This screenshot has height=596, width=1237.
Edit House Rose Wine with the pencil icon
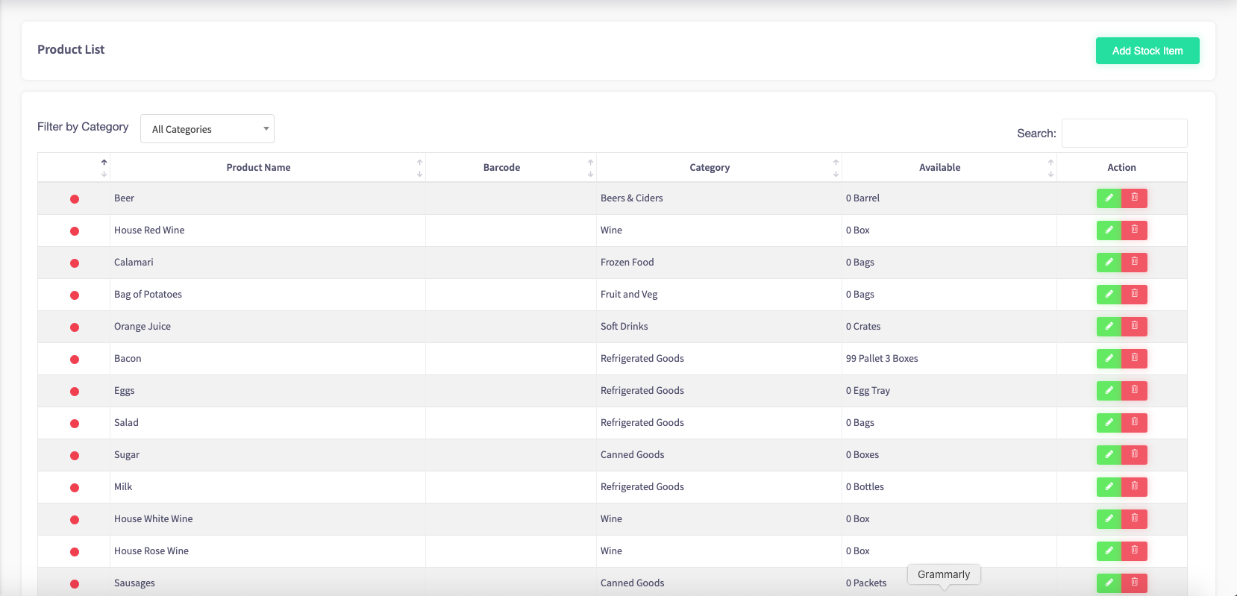[1109, 550]
